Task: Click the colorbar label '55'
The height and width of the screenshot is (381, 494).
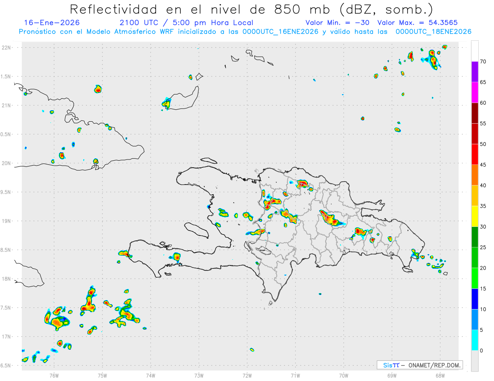Action: tap(483, 124)
